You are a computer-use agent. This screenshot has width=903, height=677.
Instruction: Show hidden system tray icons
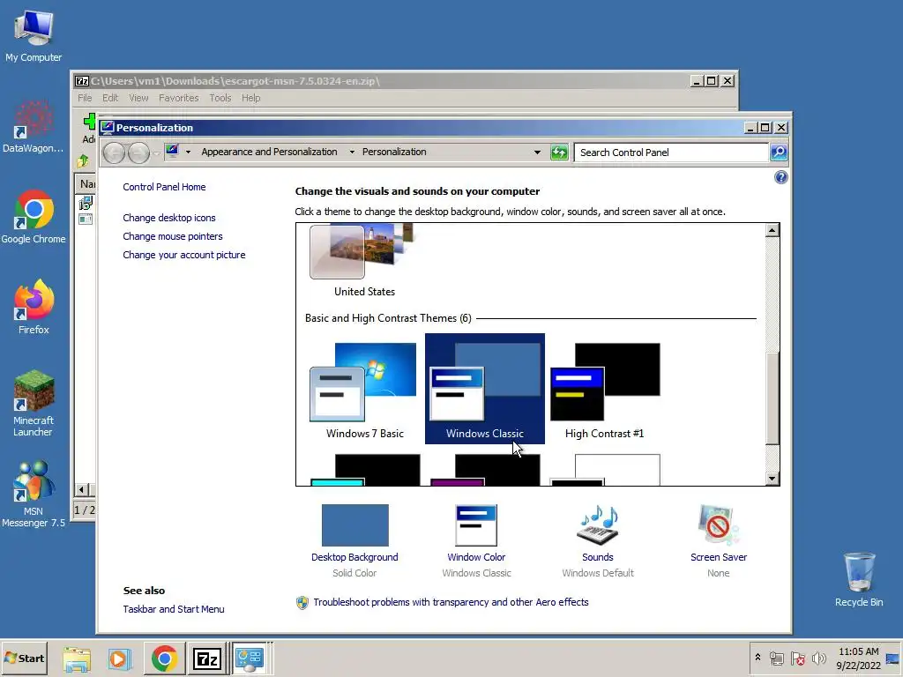click(x=757, y=658)
